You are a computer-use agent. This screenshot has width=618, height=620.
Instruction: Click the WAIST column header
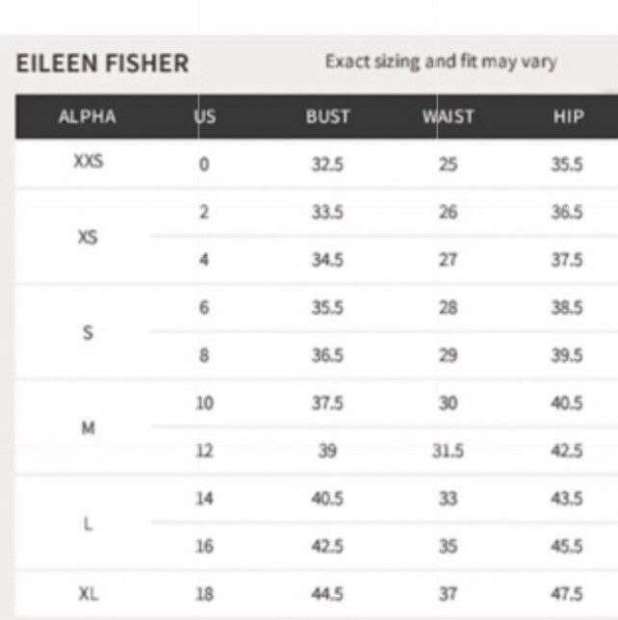pos(448,116)
